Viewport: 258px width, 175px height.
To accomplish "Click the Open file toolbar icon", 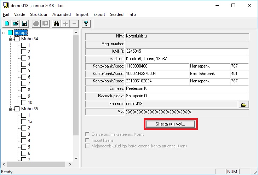I will pos(16,24).
